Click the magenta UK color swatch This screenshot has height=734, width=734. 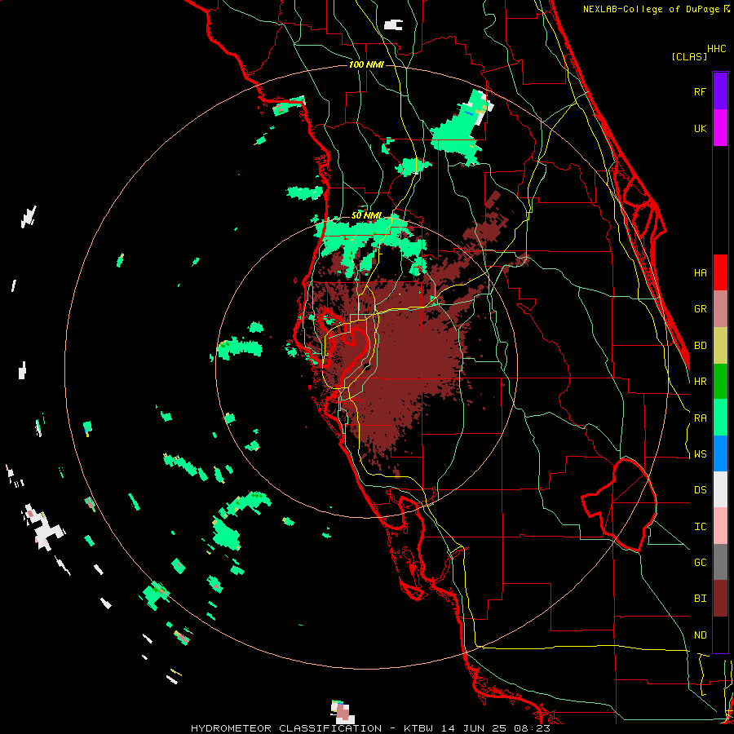(720, 128)
